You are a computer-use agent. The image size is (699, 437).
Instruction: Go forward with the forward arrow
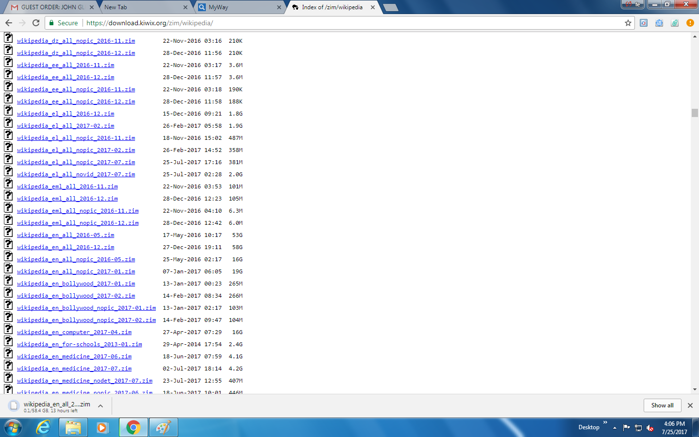point(22,23)
